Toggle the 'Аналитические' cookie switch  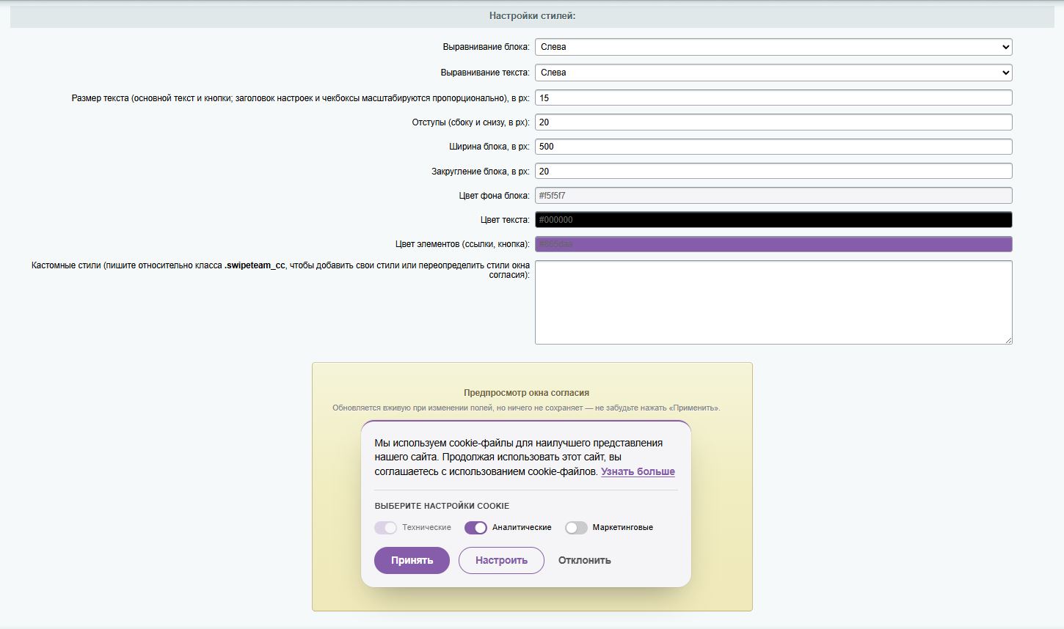(475, 528)
